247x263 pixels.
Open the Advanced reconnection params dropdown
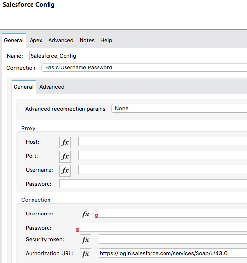coord(179,108)
